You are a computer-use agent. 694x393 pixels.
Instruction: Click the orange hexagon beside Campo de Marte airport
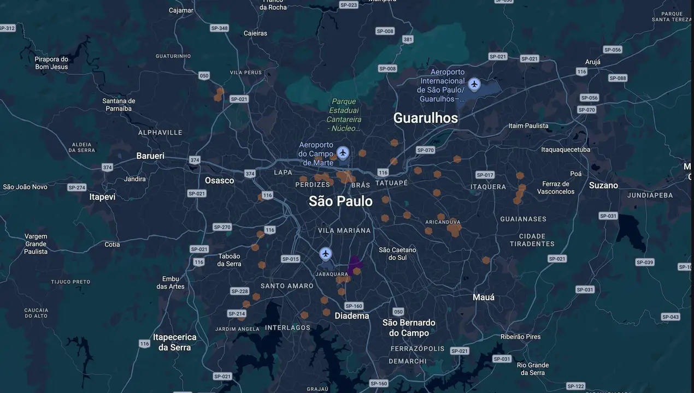[362, 153]
